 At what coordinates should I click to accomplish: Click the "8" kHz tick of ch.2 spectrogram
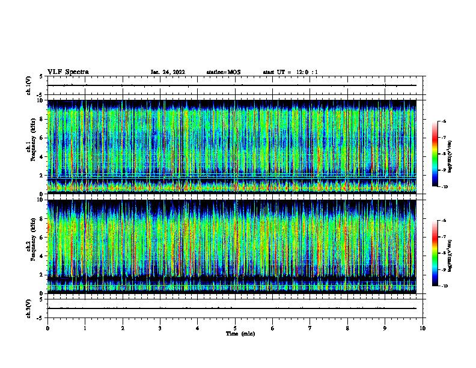[x=42, y=219]
